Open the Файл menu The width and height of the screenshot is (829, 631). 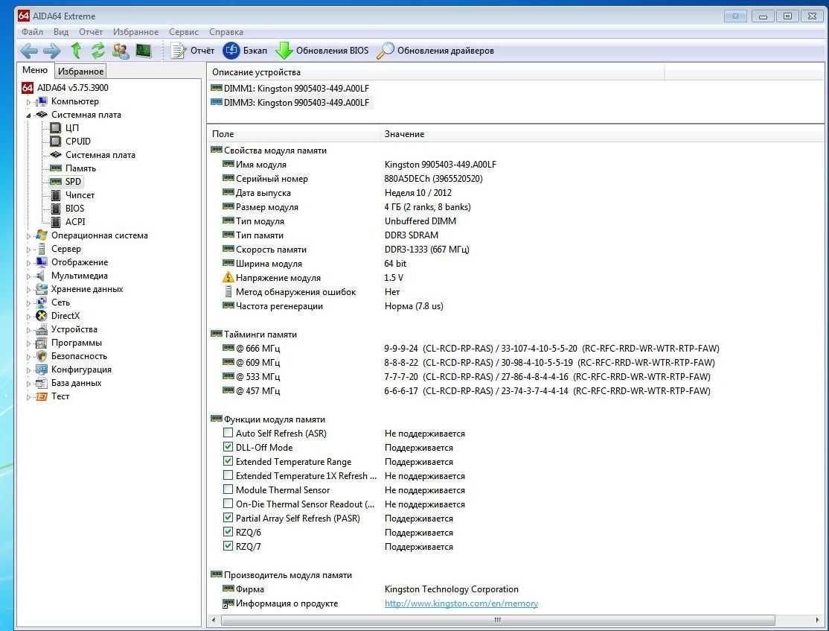click(32, 32)
